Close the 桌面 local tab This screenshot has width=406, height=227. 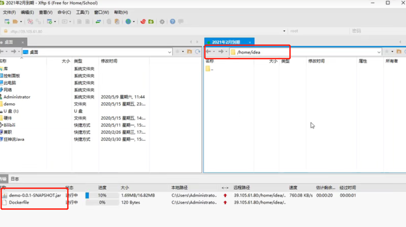(23, 42)
